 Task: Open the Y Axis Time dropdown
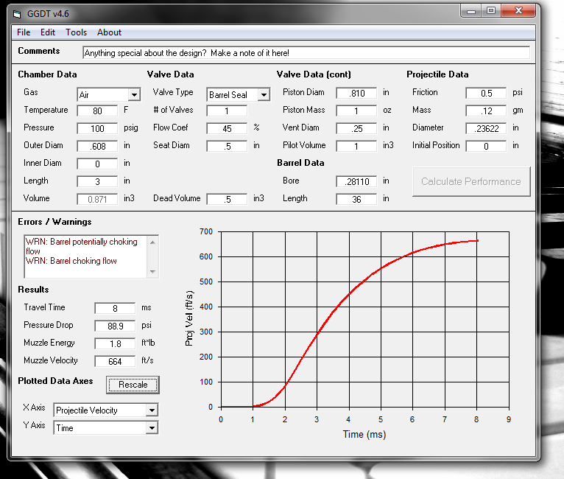152,428
